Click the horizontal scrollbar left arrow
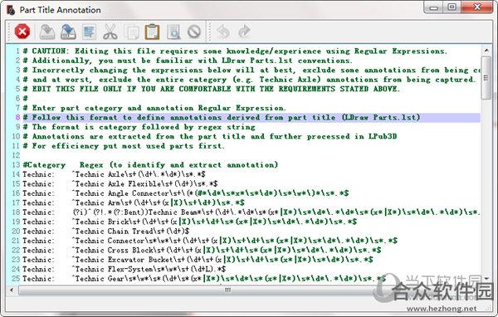Screen dimensions: 498x317 [x=12, y=290]
